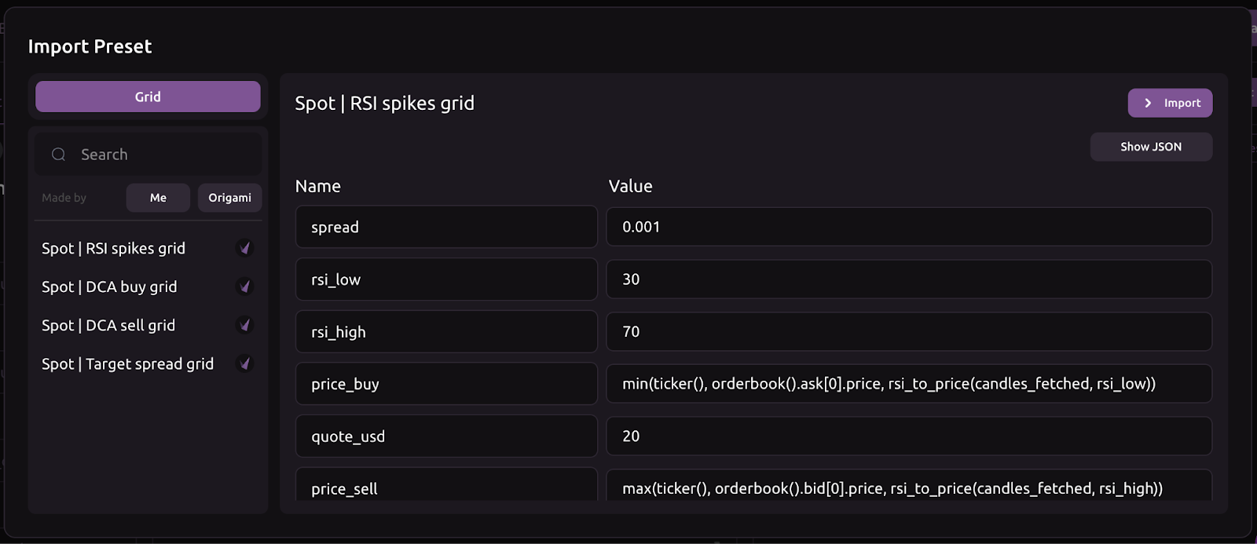Toggle the Me filter

pos(158,198)
